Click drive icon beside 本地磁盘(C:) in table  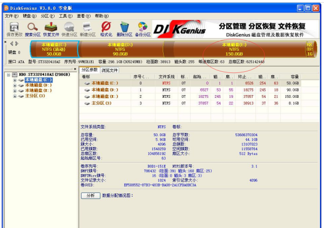pyautogui.click(x=87, y=83)
